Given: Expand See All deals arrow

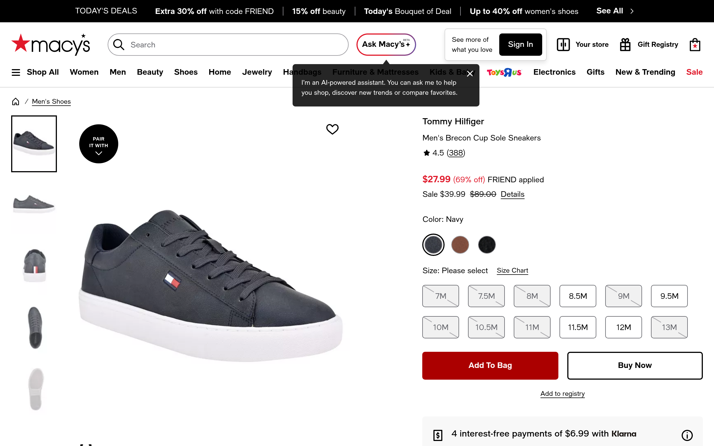Looking at the screenshot, I should (632, 11).
